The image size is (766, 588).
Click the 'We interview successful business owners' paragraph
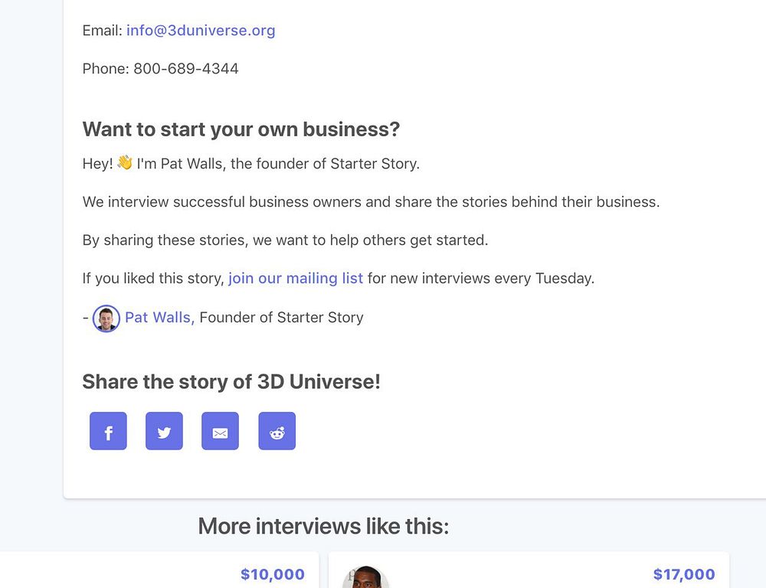(x=371, y=202)
